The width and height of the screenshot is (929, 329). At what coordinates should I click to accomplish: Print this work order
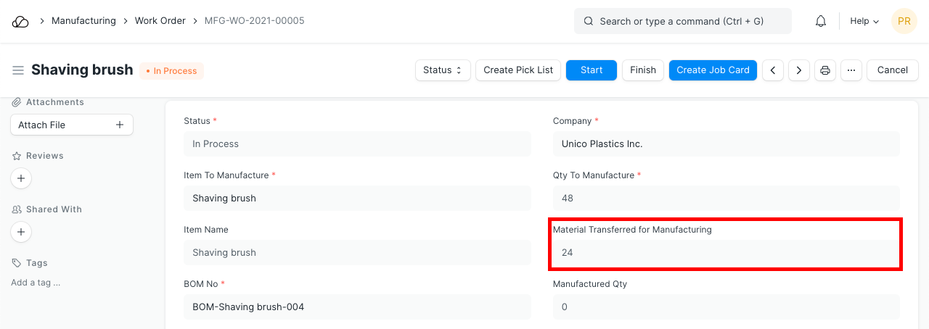[x=825, y=70]
